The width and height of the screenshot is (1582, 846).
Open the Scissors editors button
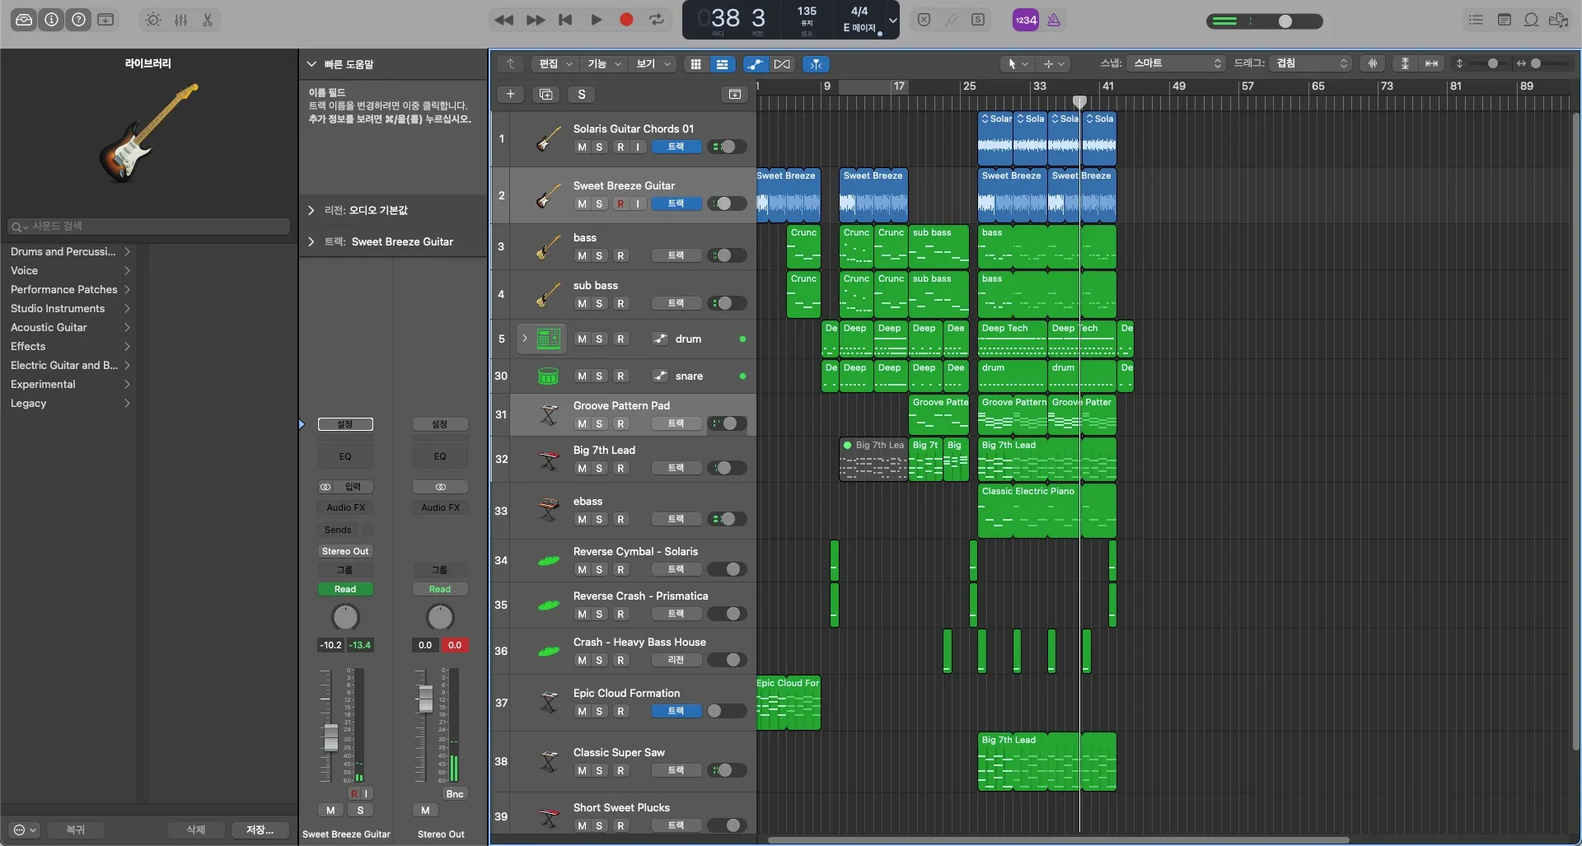pyautogui.click(x=208, y=20)
